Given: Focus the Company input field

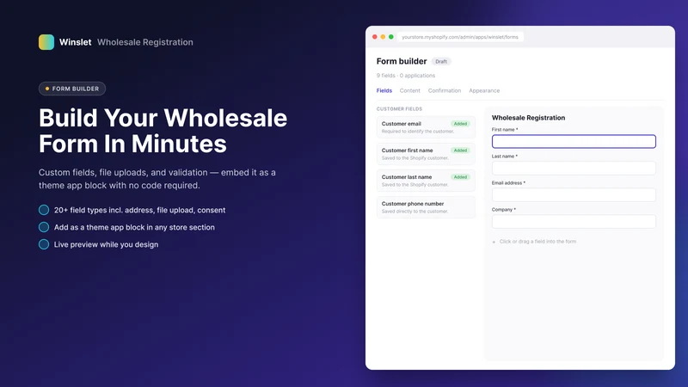Looking at the screenshot, I should click(574, 222).
